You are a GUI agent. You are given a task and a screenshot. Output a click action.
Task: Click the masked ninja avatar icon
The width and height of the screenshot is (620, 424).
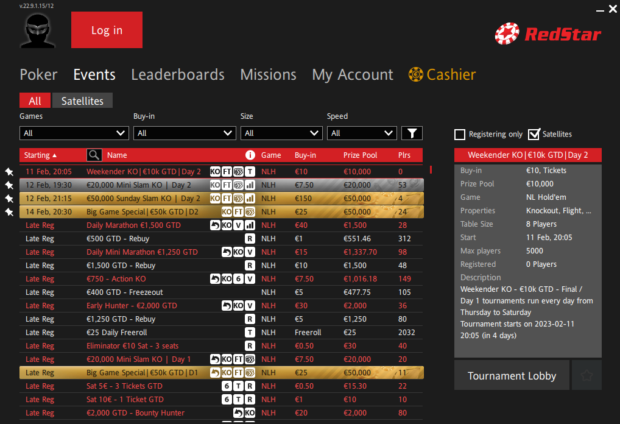point(38,31)
